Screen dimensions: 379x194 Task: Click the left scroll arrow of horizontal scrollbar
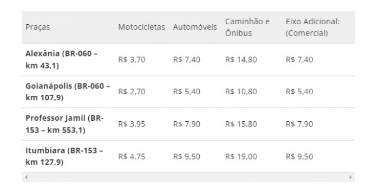pos(26,177)
